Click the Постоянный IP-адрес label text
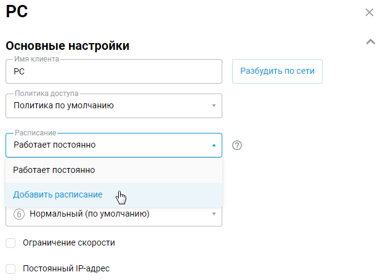The image size is (383, 280). click(x=66, y=269)
